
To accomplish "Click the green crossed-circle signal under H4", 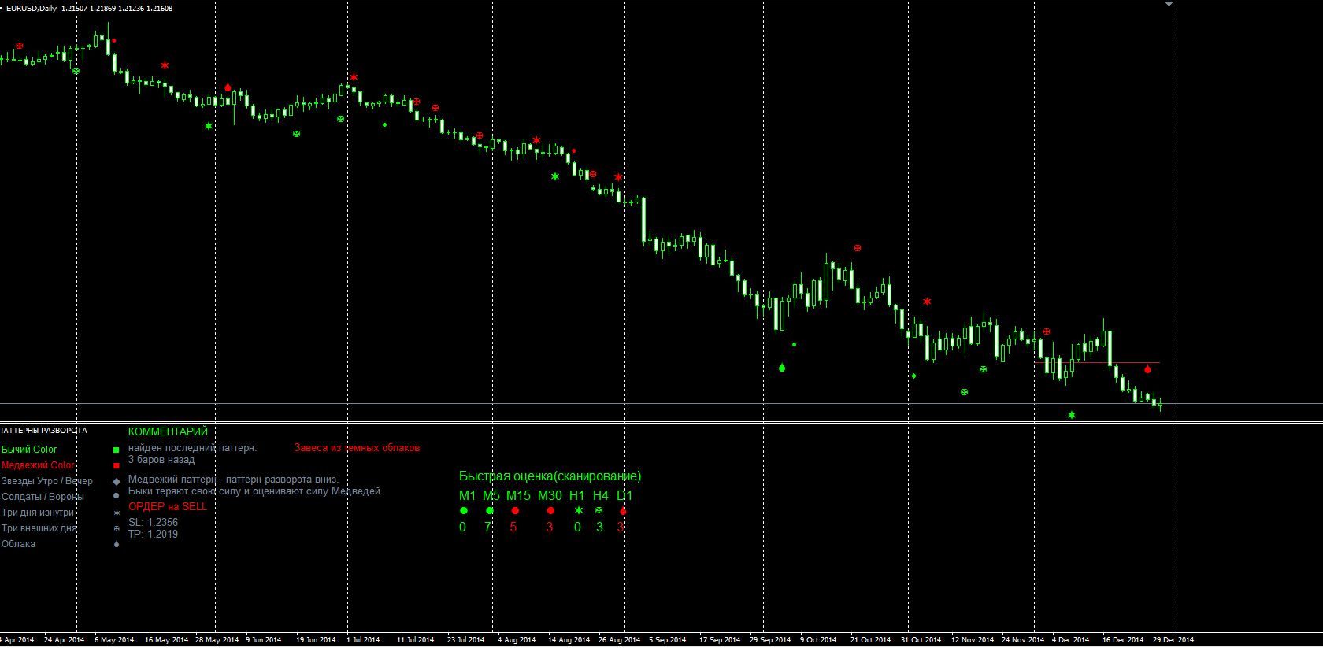I will [599, 510].
